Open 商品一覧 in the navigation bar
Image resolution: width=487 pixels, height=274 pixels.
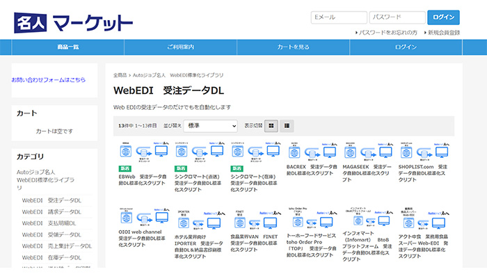(68, 47)
